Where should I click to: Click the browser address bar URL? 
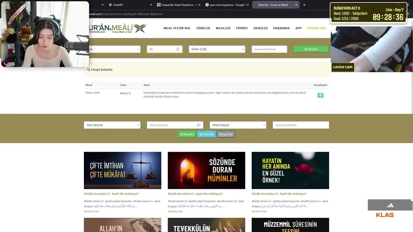coord(126,14)
